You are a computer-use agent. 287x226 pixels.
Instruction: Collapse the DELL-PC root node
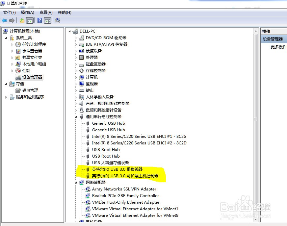69,32
